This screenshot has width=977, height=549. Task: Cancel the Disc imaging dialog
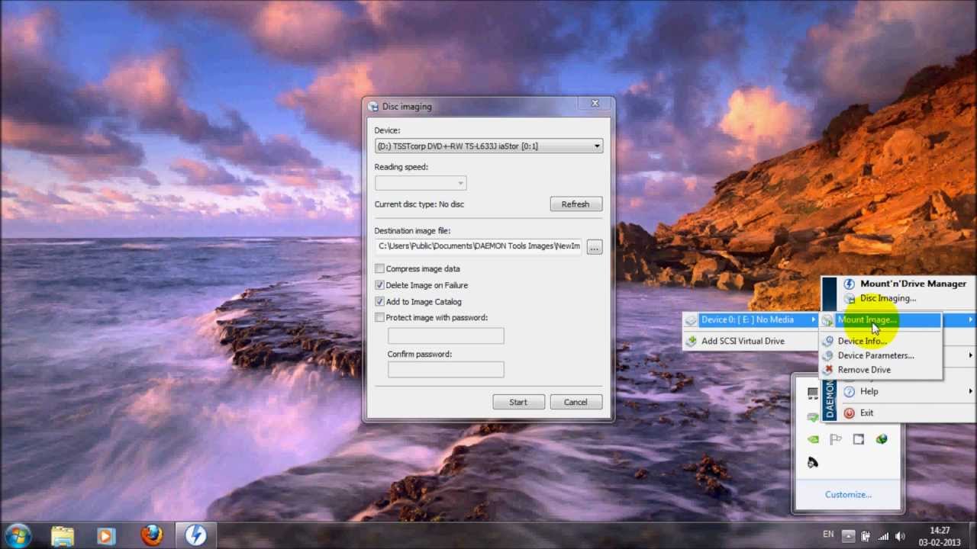[576, 402]
